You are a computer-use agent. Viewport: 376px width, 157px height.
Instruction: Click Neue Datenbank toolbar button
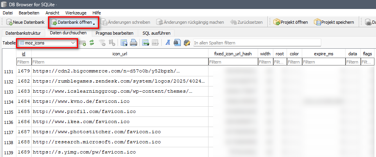click(25, 22)
